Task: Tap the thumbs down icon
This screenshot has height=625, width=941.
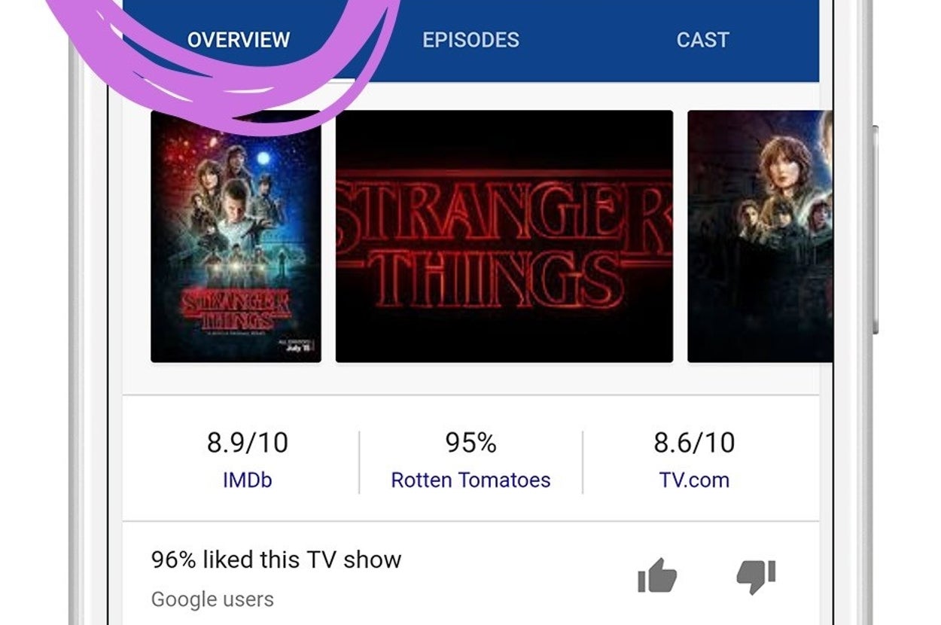Action: click(x=756, y=576)
